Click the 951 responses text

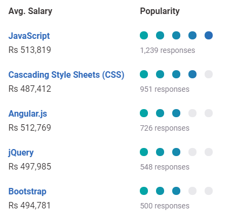click(165, 89)
